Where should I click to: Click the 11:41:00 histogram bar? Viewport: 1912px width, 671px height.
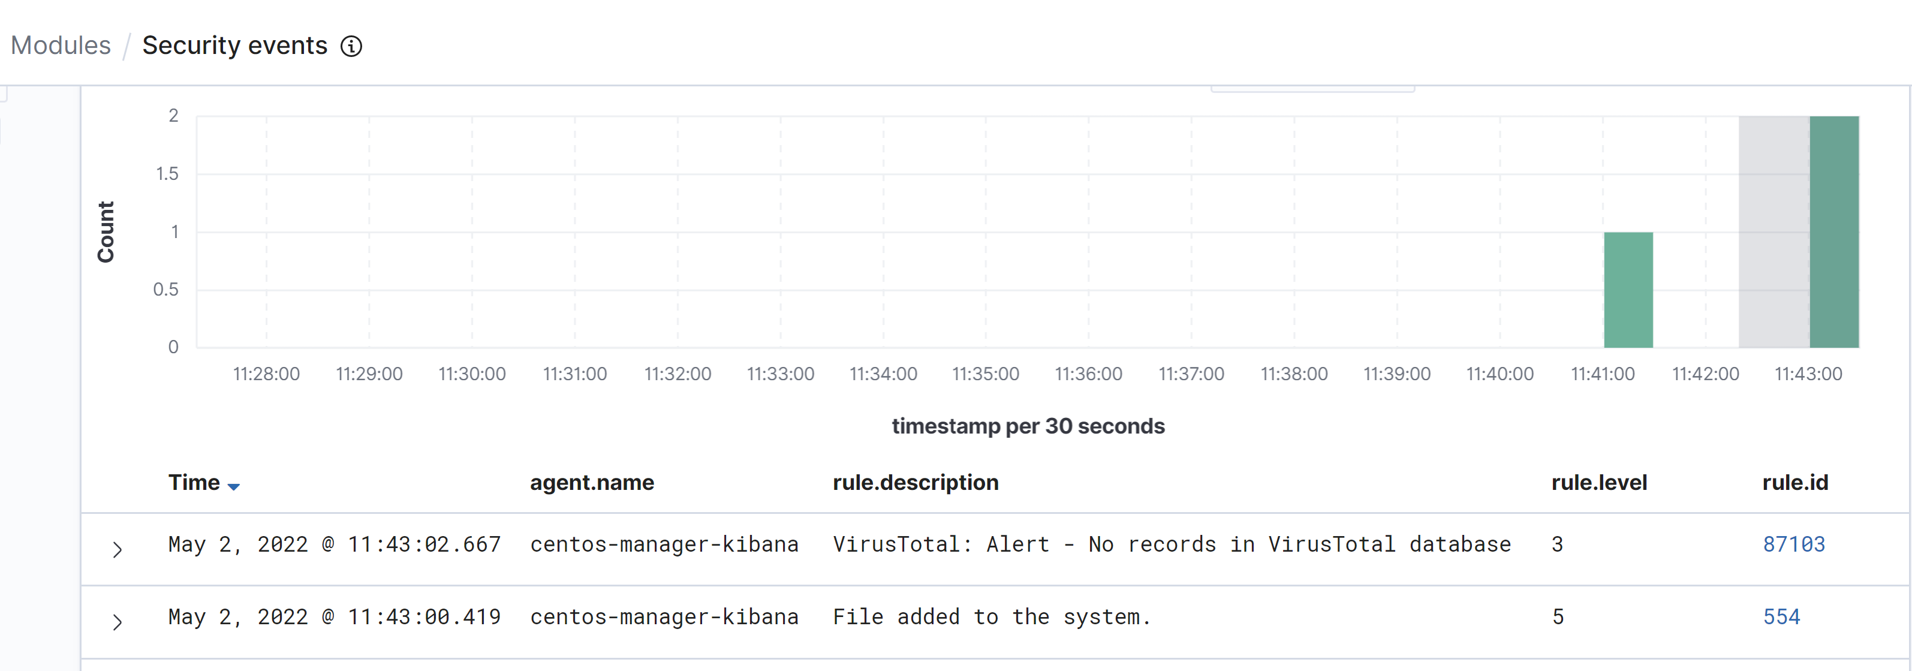click(1628, 290)
